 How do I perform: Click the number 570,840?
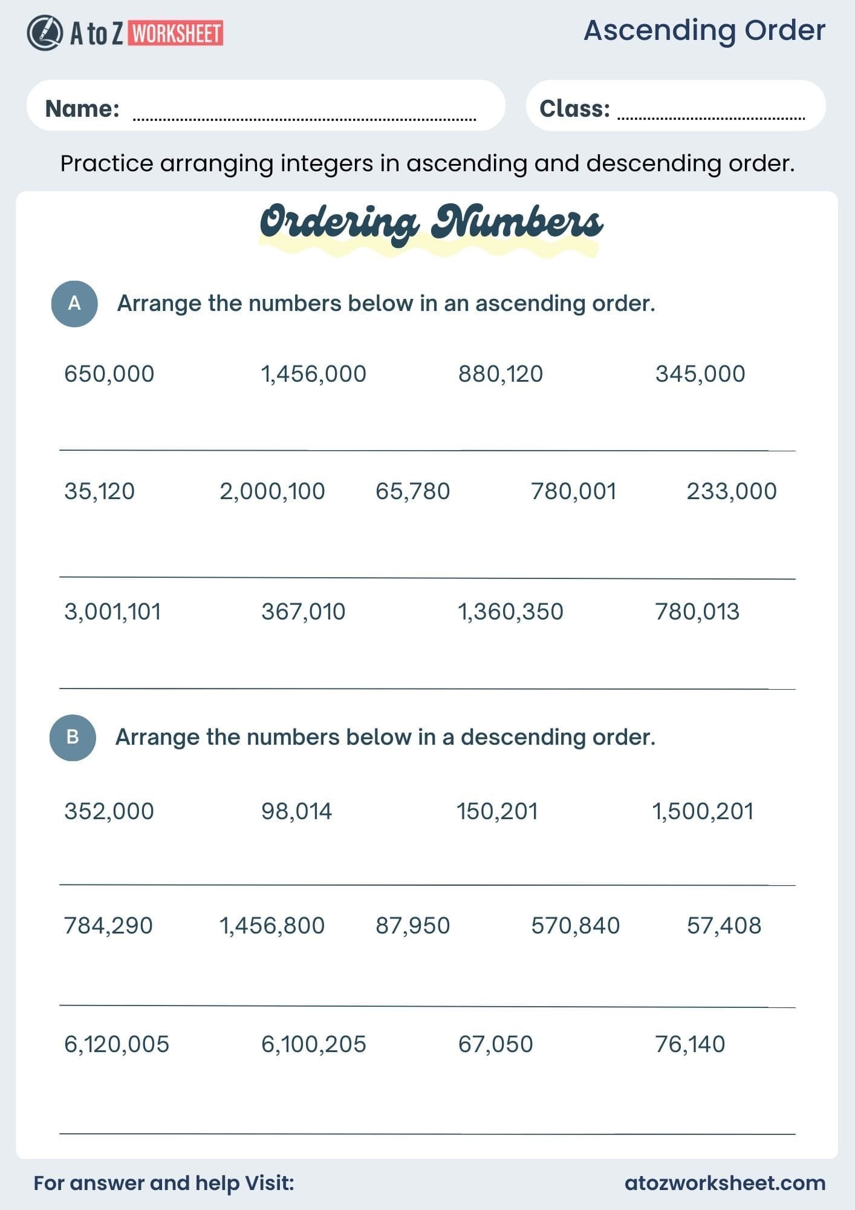575,926
